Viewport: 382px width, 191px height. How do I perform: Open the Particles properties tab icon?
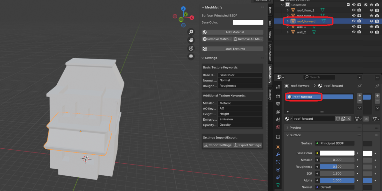coord(278,162)
